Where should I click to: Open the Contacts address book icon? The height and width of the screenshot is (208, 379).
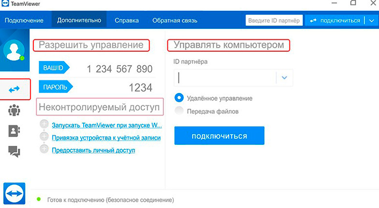14,131
